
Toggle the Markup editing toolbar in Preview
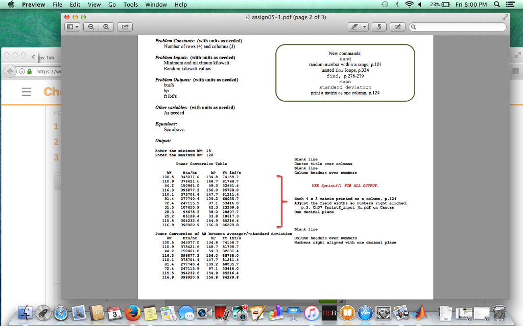[x=398, y=26]
